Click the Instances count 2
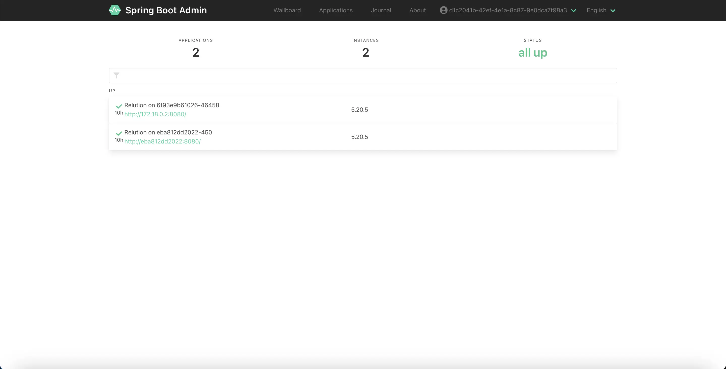This screenshot has width=726, height=369. pos(365,53)
